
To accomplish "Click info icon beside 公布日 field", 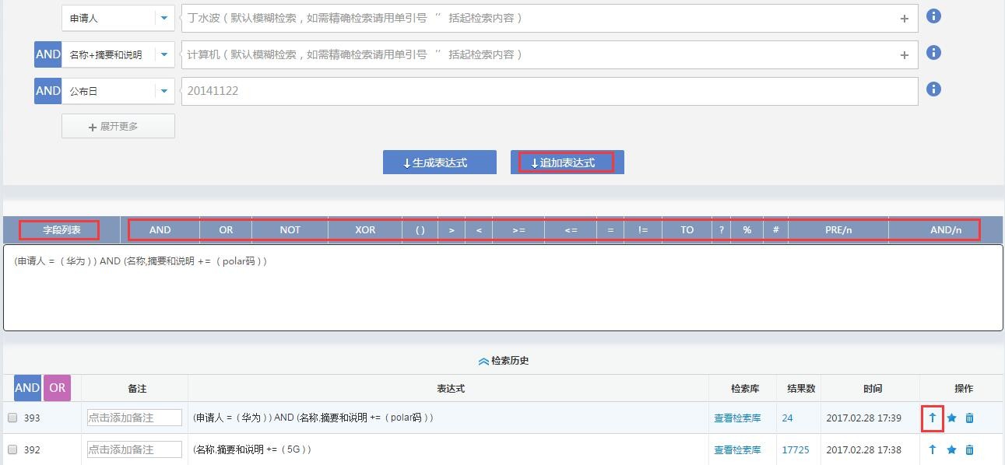I will 933,89.
